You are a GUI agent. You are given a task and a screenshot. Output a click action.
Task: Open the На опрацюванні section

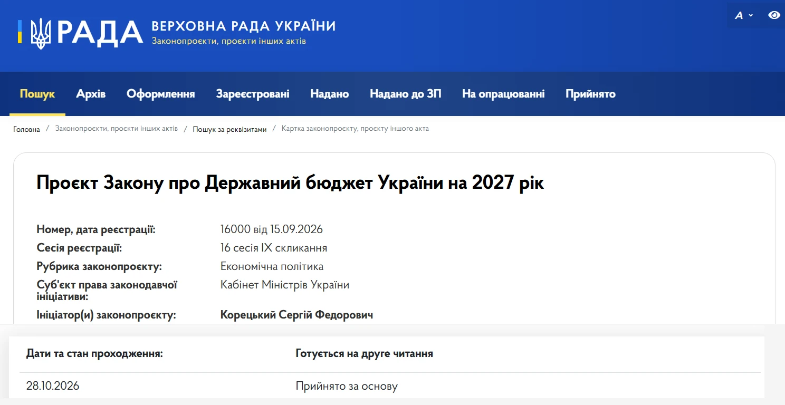click(x=503, y=94)
